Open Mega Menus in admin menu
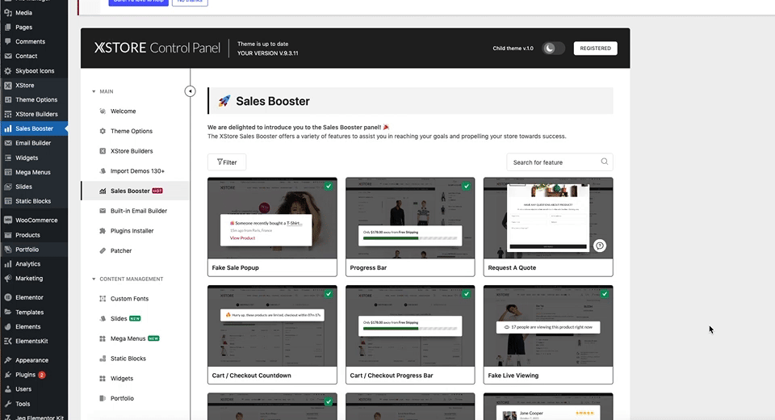 32,172
